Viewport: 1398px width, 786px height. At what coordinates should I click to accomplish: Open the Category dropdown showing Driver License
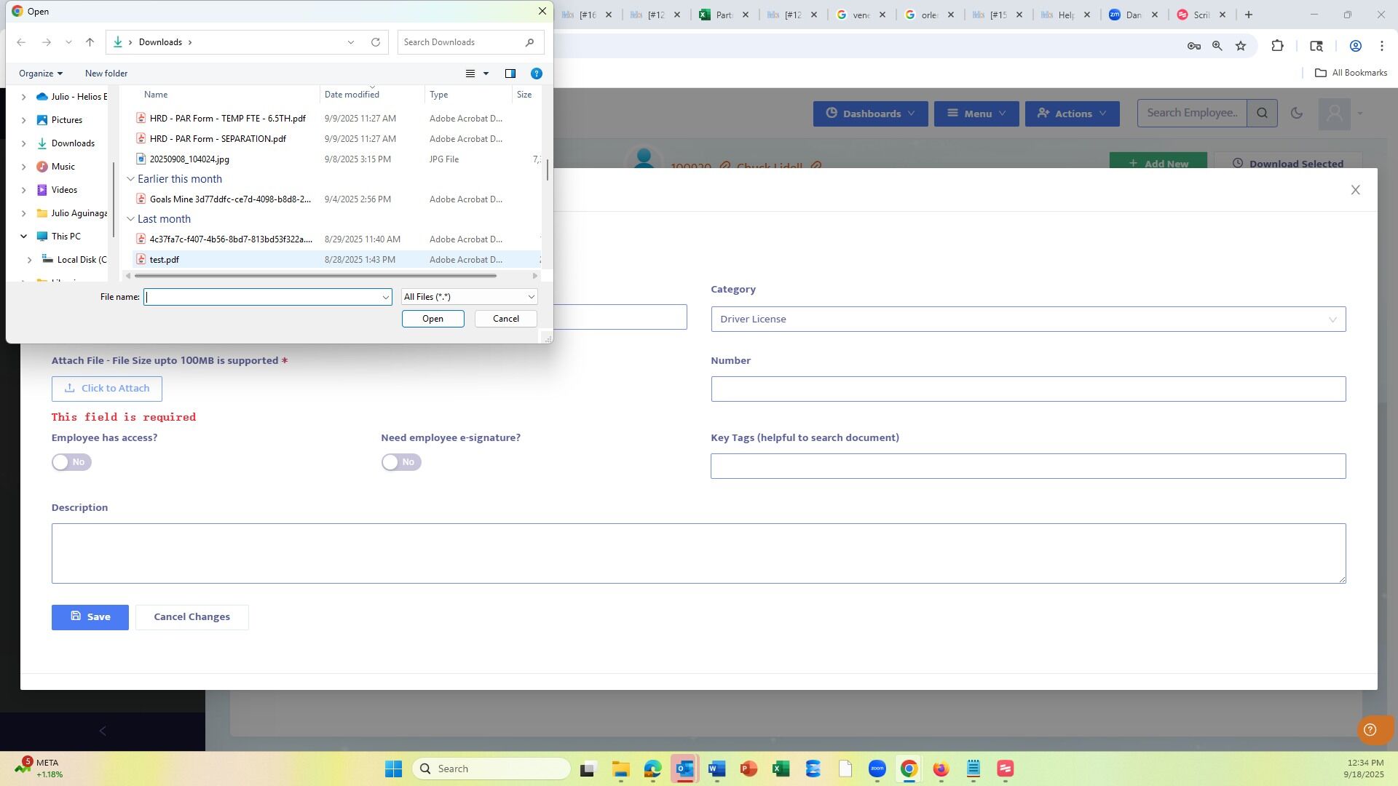tap(1027, 319)
